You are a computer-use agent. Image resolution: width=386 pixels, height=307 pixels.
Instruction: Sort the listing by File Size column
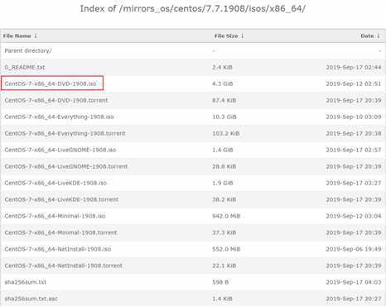tap(226, 36)
